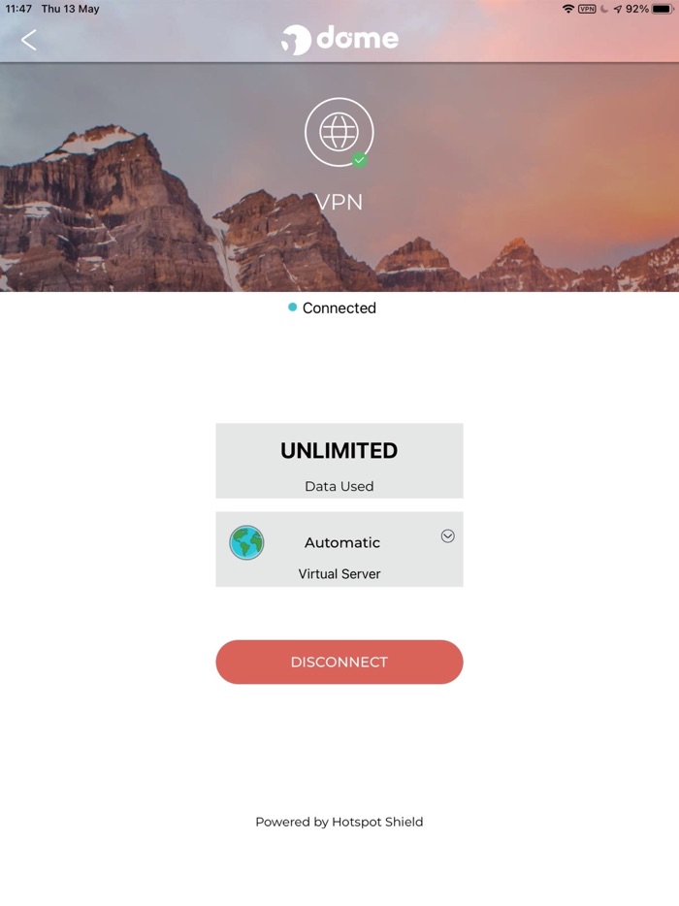Tap the Earth globe server icon

point(246,542)
